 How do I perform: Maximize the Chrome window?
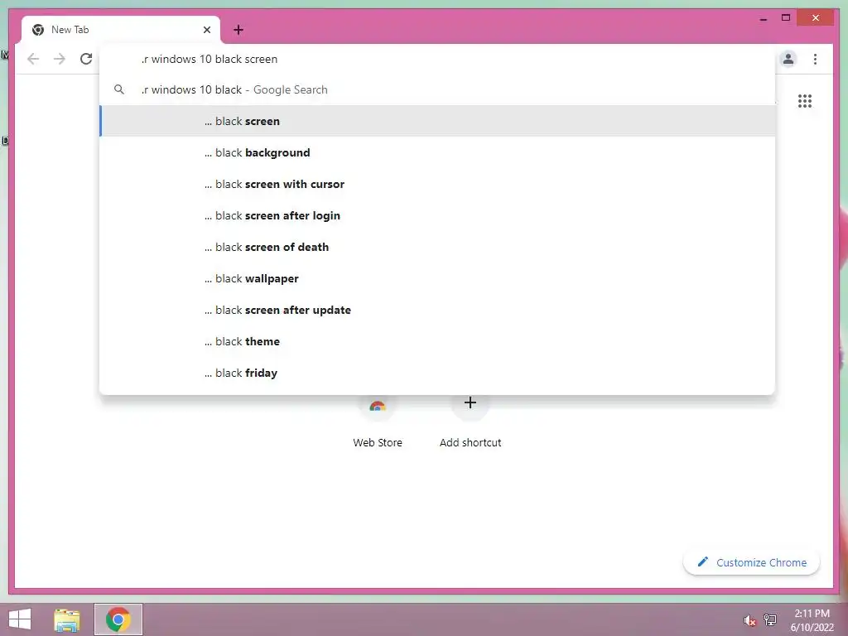786,18
